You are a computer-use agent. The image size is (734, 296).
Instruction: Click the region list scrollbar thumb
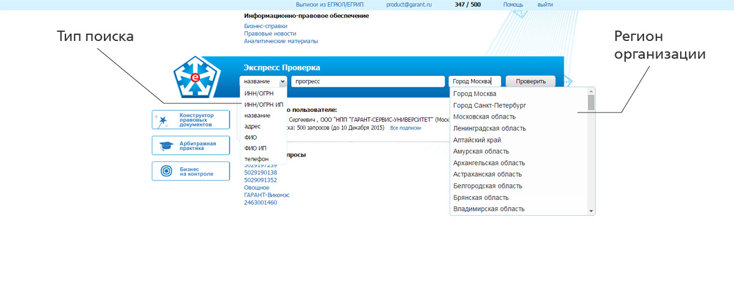pos(591,102)
